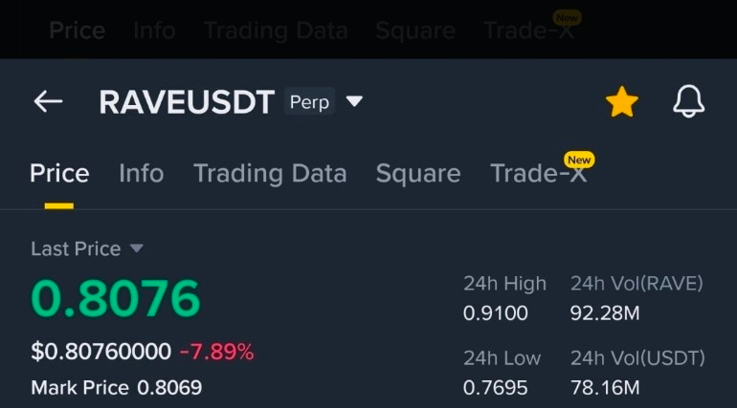The image size is (737, 408).
Task: Expand the RAVEUSDT pair selector arrow
Action: (354, 101)
